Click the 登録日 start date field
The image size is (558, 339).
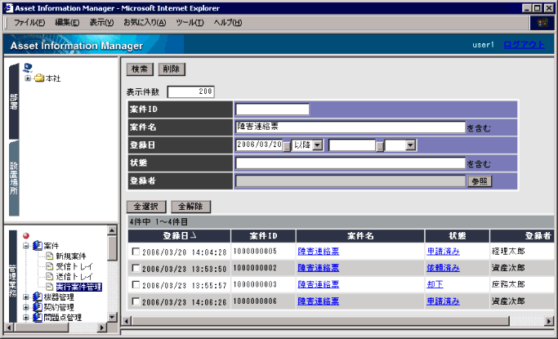coord(260,145)
